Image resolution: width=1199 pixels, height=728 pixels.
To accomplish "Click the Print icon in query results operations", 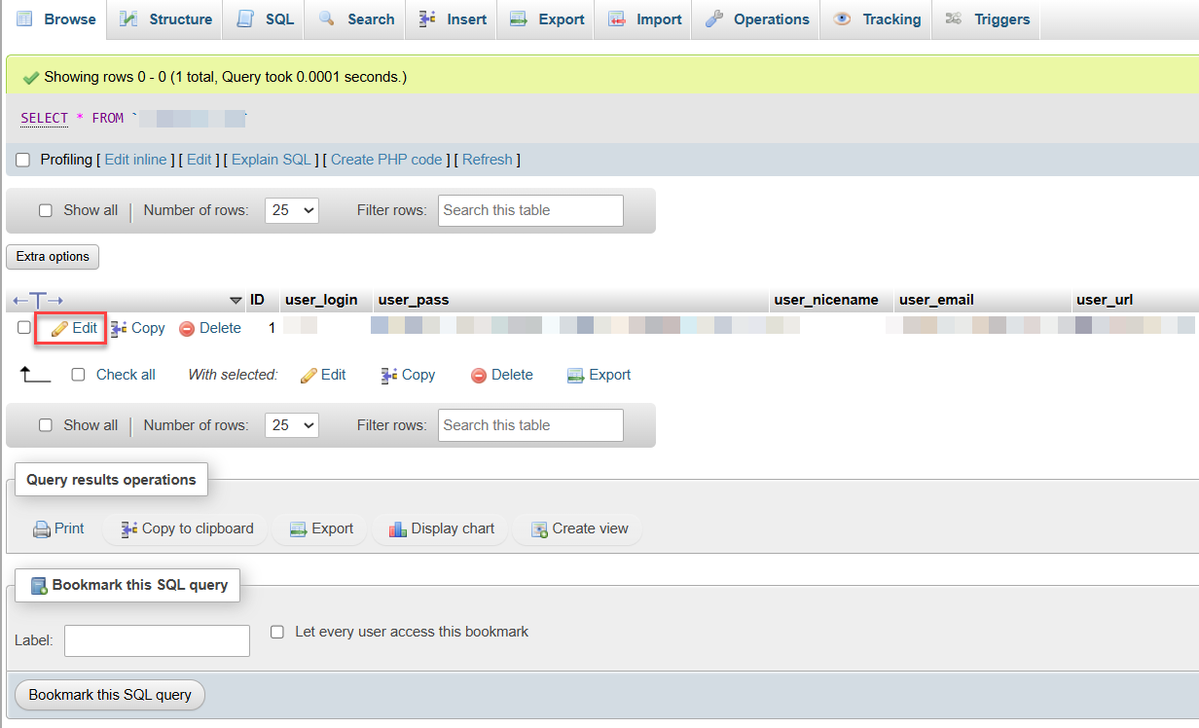I will [42, 529].
